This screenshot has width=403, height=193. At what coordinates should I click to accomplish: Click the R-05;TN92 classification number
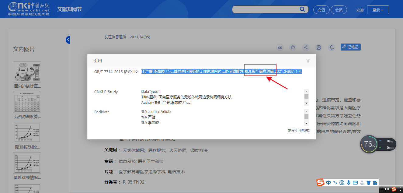click(134, 182)
